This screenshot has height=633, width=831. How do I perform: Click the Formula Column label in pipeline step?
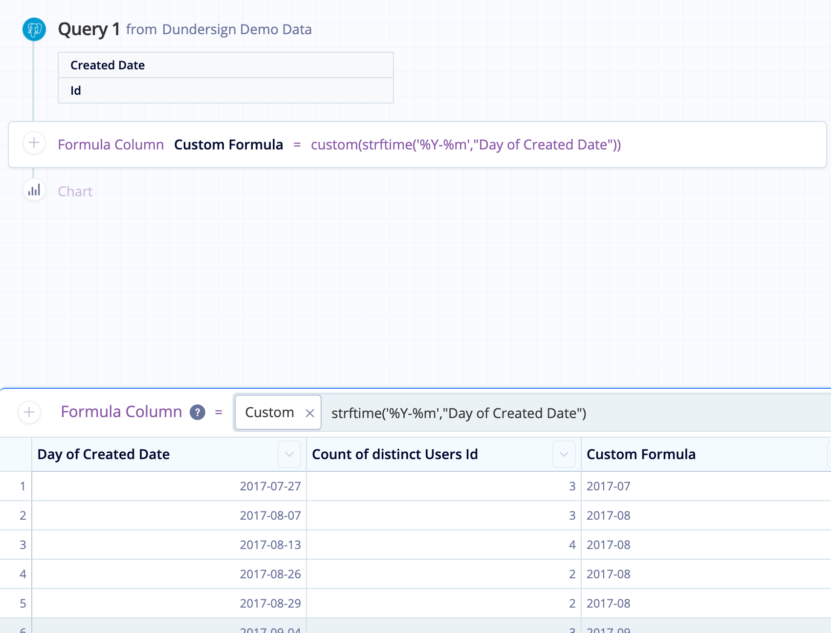tap(111, 145)
